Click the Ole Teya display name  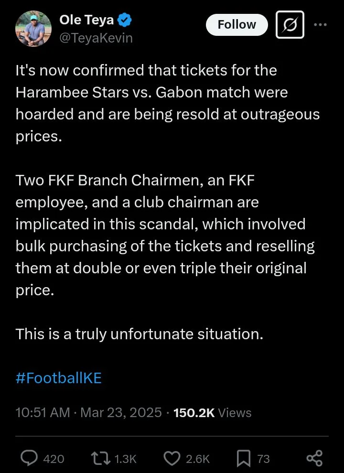86,20
